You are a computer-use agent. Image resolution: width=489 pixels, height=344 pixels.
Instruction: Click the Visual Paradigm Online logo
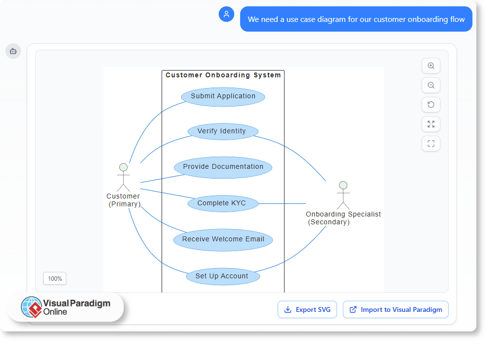66,307
